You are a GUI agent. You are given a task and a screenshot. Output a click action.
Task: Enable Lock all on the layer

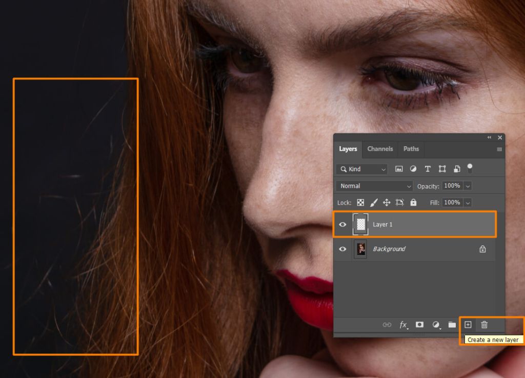(413, 202)
